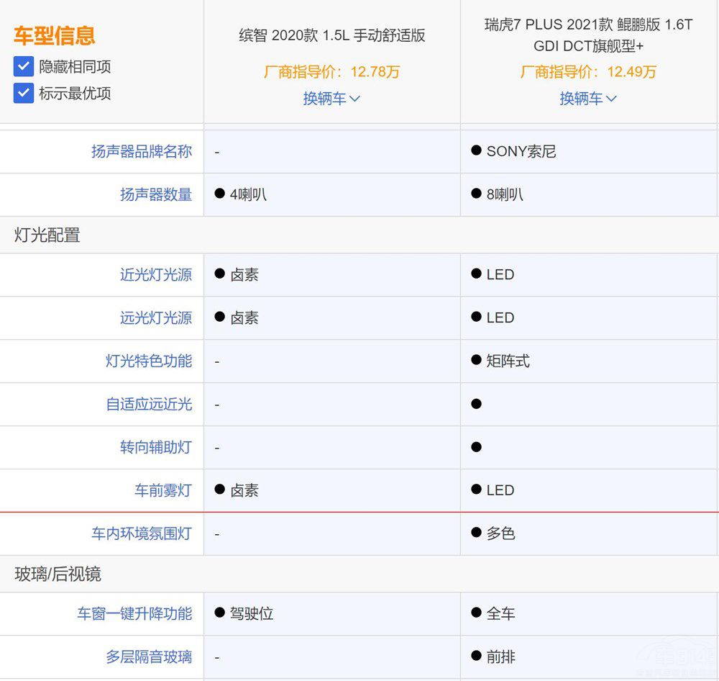Click the 近光灯光源 parameter link
The height and width of the screenshot is (681, 719).
[156, 275]
